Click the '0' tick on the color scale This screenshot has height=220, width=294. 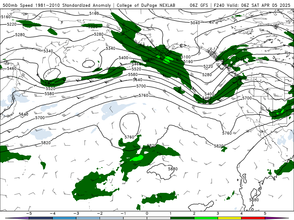click(147, 213)
